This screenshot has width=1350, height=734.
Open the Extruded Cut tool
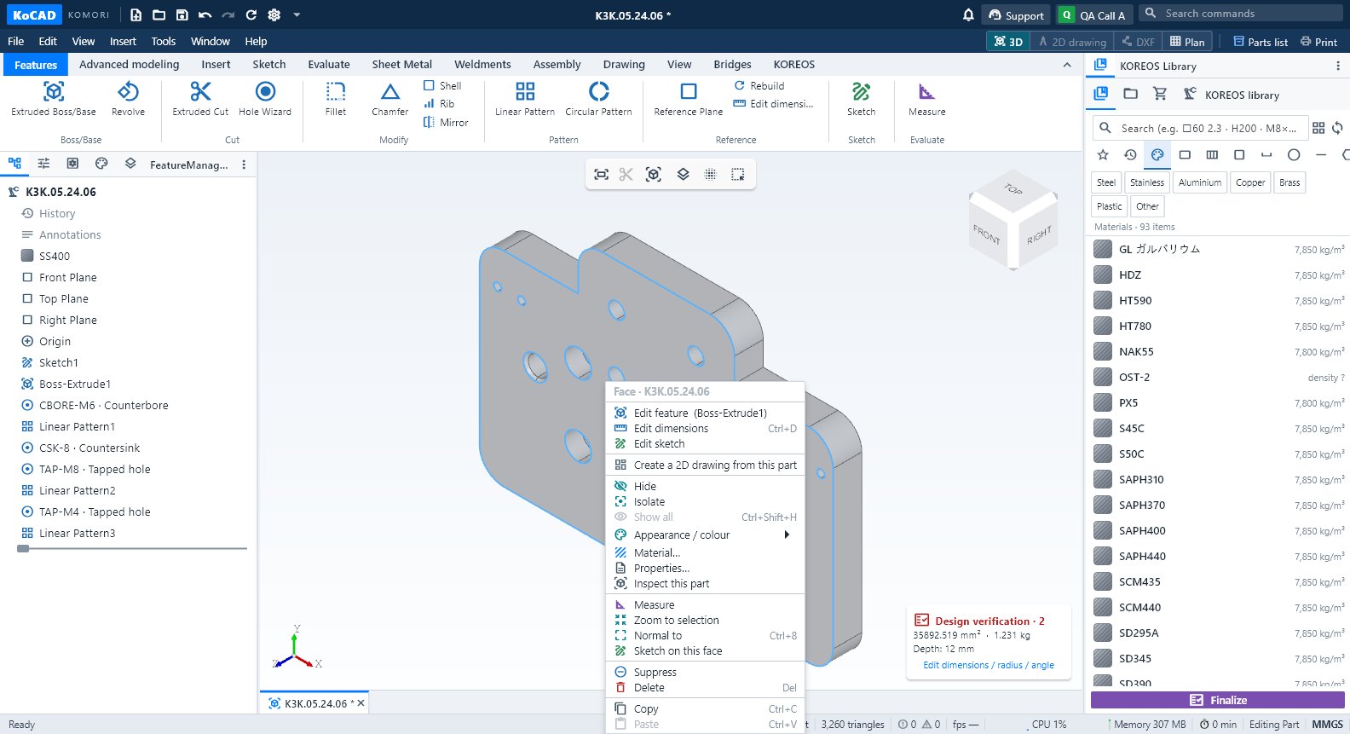tap(200, 99)
